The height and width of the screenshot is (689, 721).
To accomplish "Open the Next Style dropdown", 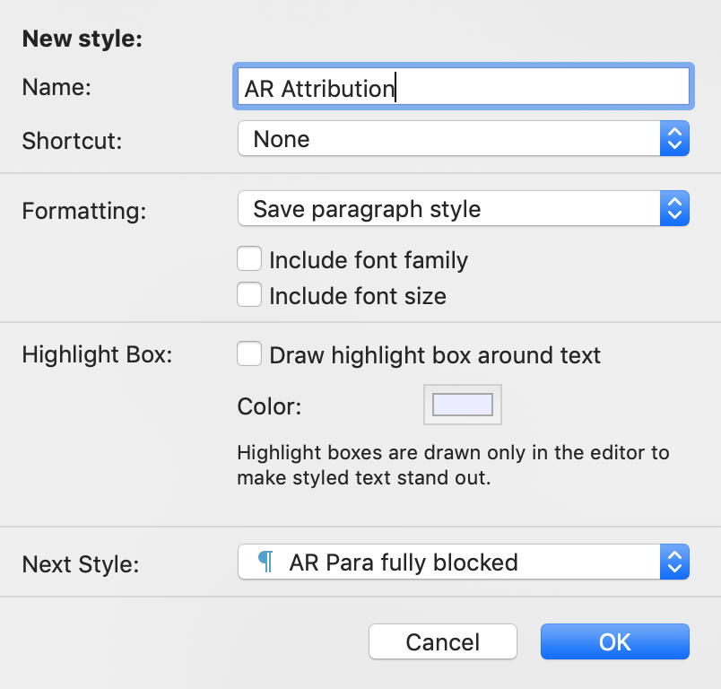I will (463, 562).
